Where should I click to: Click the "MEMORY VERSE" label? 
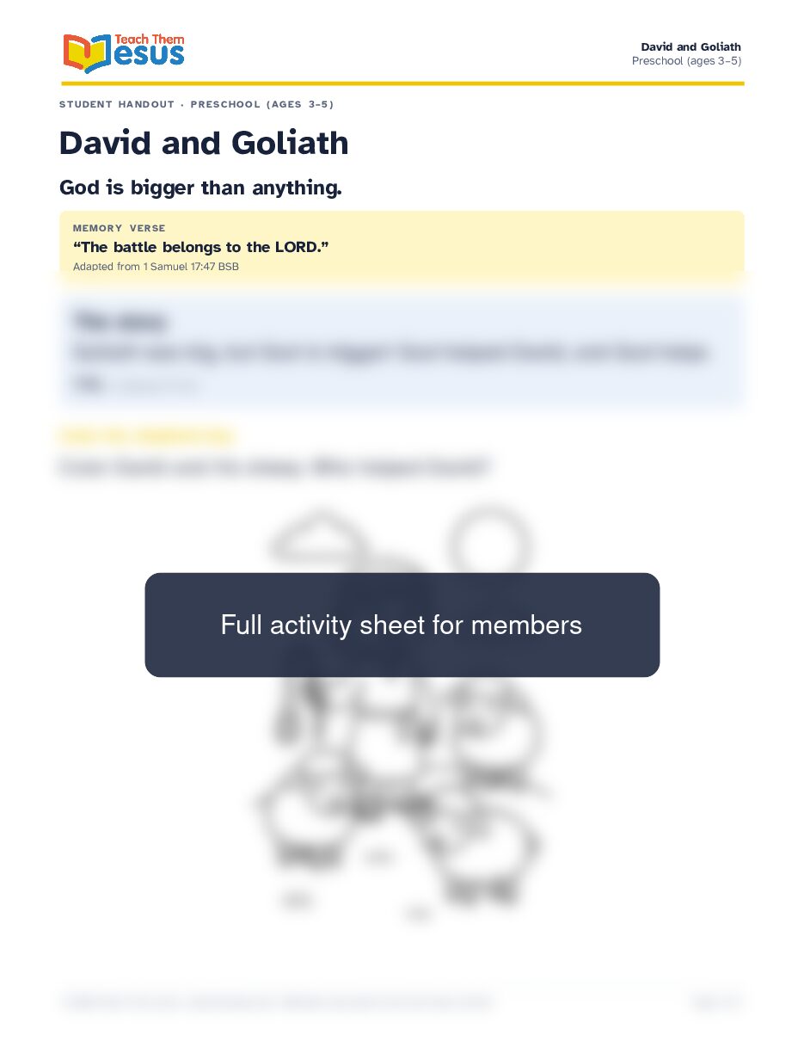(x=120, y=228)
